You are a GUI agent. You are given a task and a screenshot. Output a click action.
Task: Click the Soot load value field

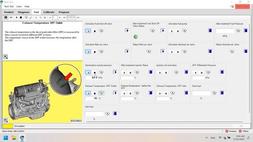pos(201,93)
